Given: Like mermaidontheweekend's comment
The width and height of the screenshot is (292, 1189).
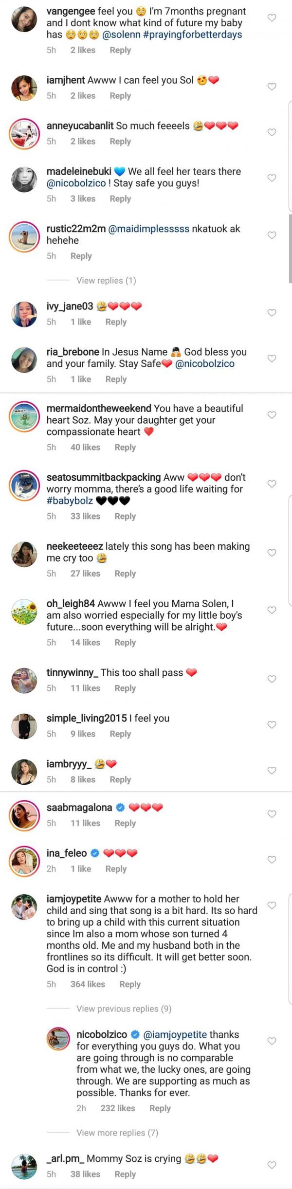Looking at the screenshot, I should pyautogui.click(x=272, y=415).
